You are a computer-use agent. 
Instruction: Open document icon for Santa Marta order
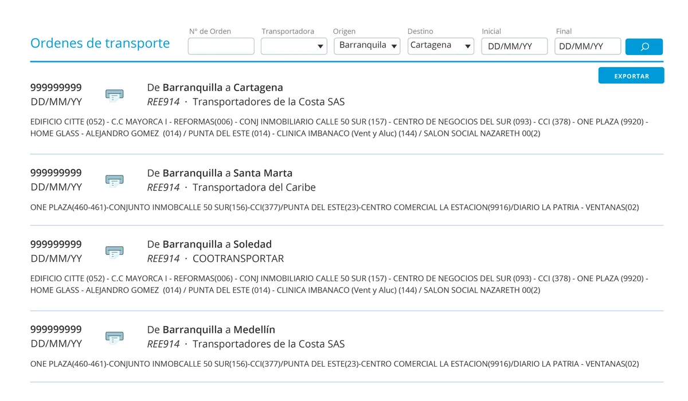coord(115,180)
